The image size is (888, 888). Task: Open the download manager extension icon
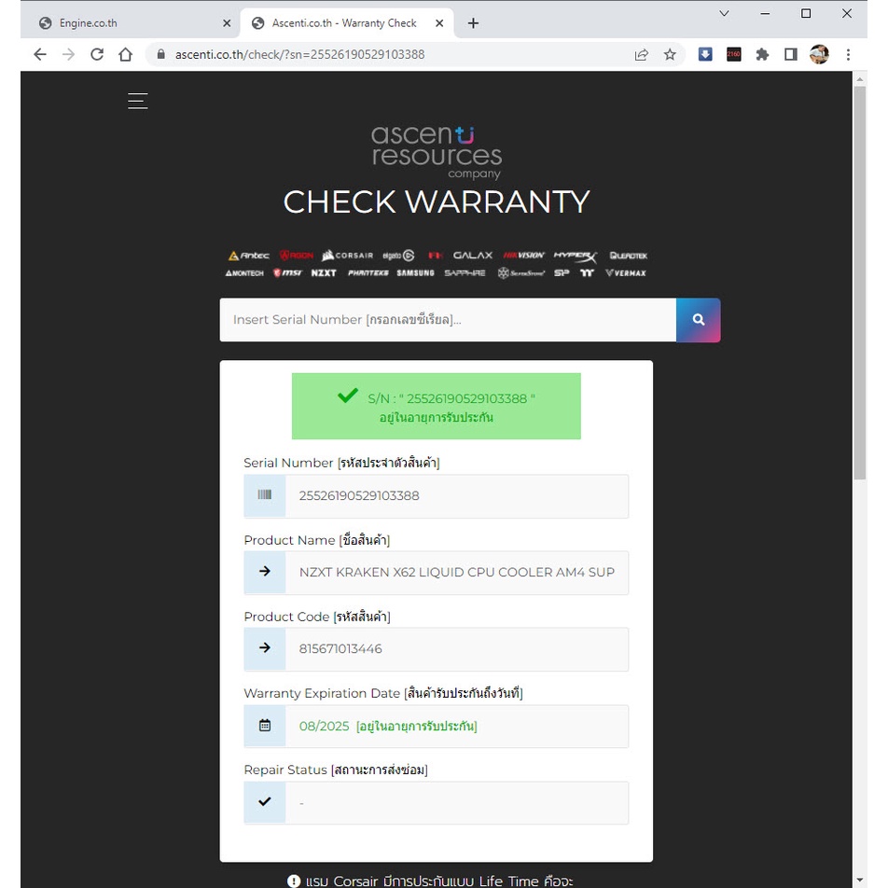pos(705,55)
